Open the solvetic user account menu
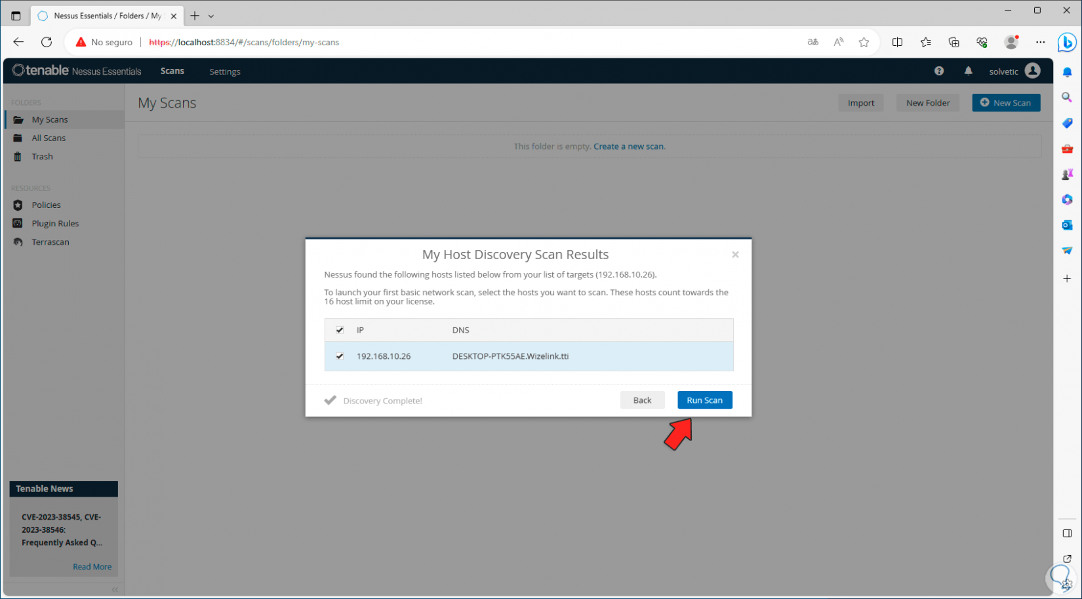Viewport: 1082px width, 599px height. 1014,71
